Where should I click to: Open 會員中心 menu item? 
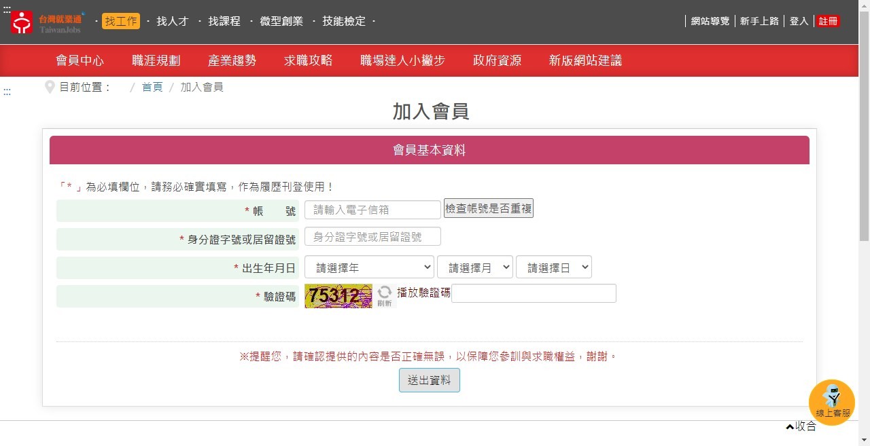[80, 60]
